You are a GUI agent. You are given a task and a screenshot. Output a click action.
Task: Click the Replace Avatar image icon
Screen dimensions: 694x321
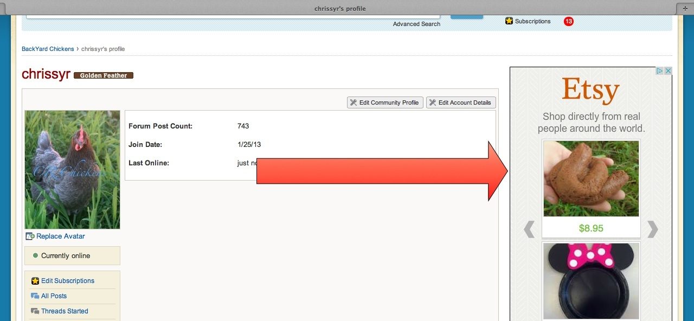point(30,236)
